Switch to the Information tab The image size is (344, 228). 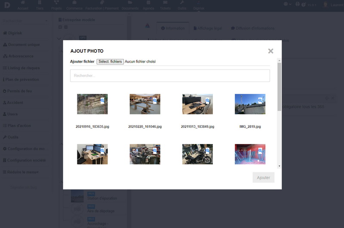click(x=173, y=28)
